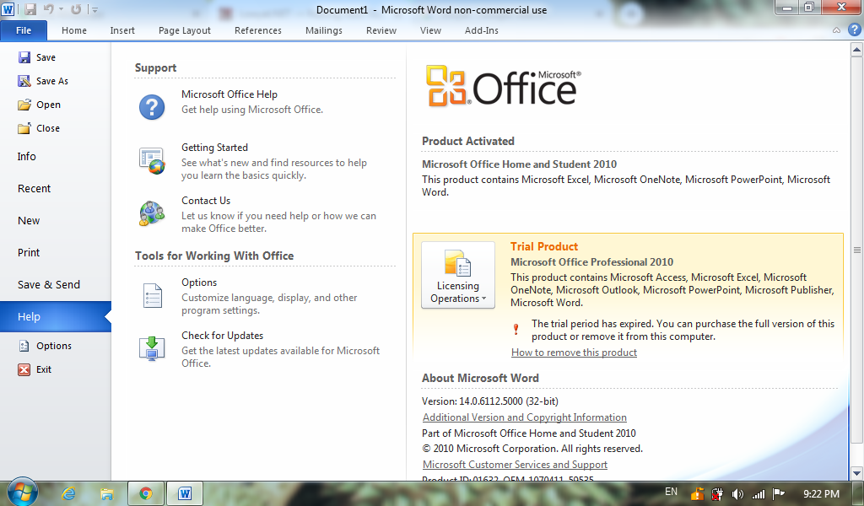Follow the How to remove this product link
Screen dimensions: 864x506
click(574, 353)
